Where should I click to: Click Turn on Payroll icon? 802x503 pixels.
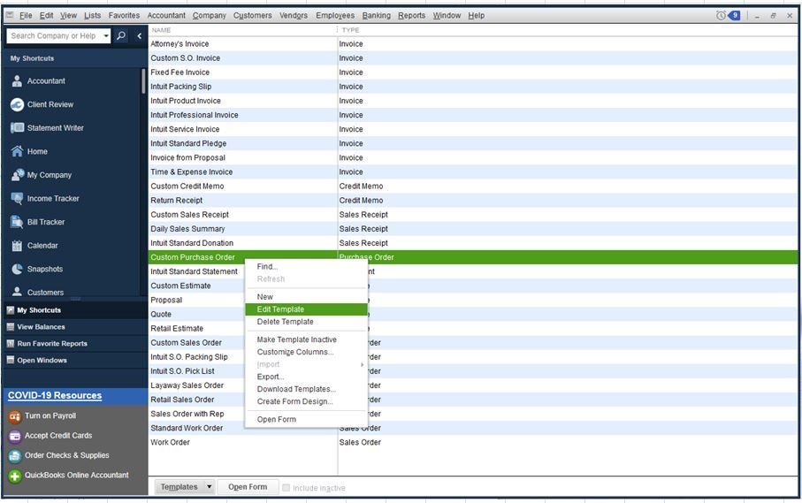[15, 416]
